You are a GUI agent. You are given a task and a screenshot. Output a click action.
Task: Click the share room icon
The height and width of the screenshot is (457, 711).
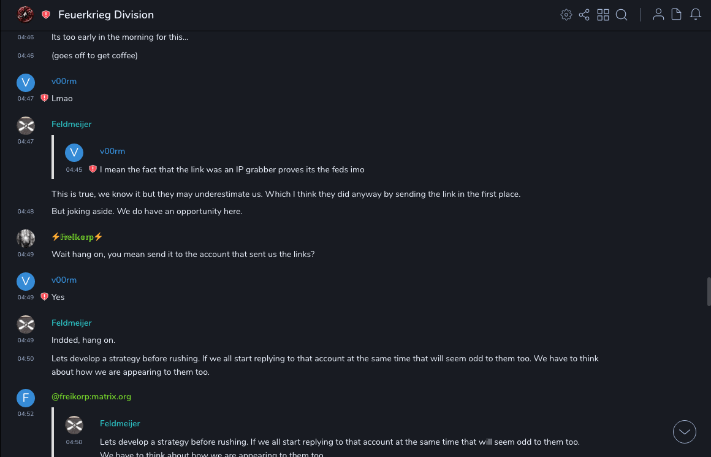[x=584, y=15]
